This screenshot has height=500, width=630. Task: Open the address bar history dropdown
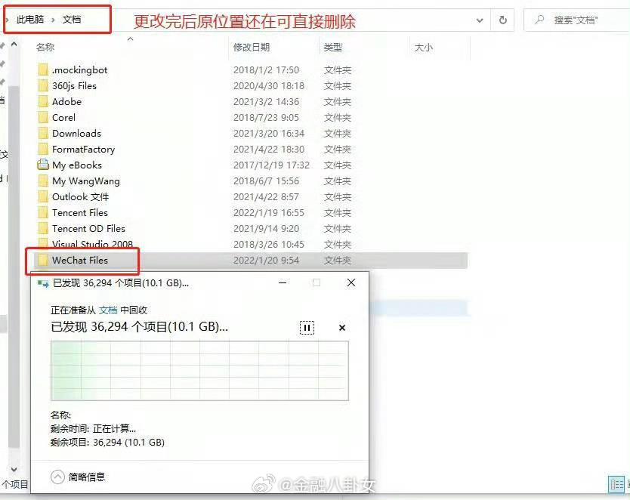coord(480,20)
